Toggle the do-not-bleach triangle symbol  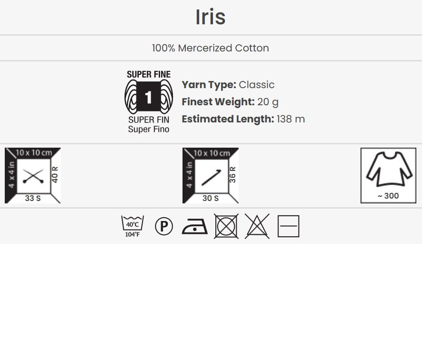coord(257,225)
